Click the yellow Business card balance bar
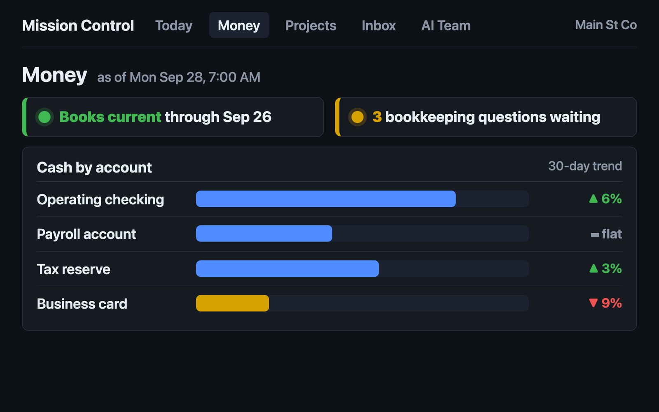 click(233, 303)
